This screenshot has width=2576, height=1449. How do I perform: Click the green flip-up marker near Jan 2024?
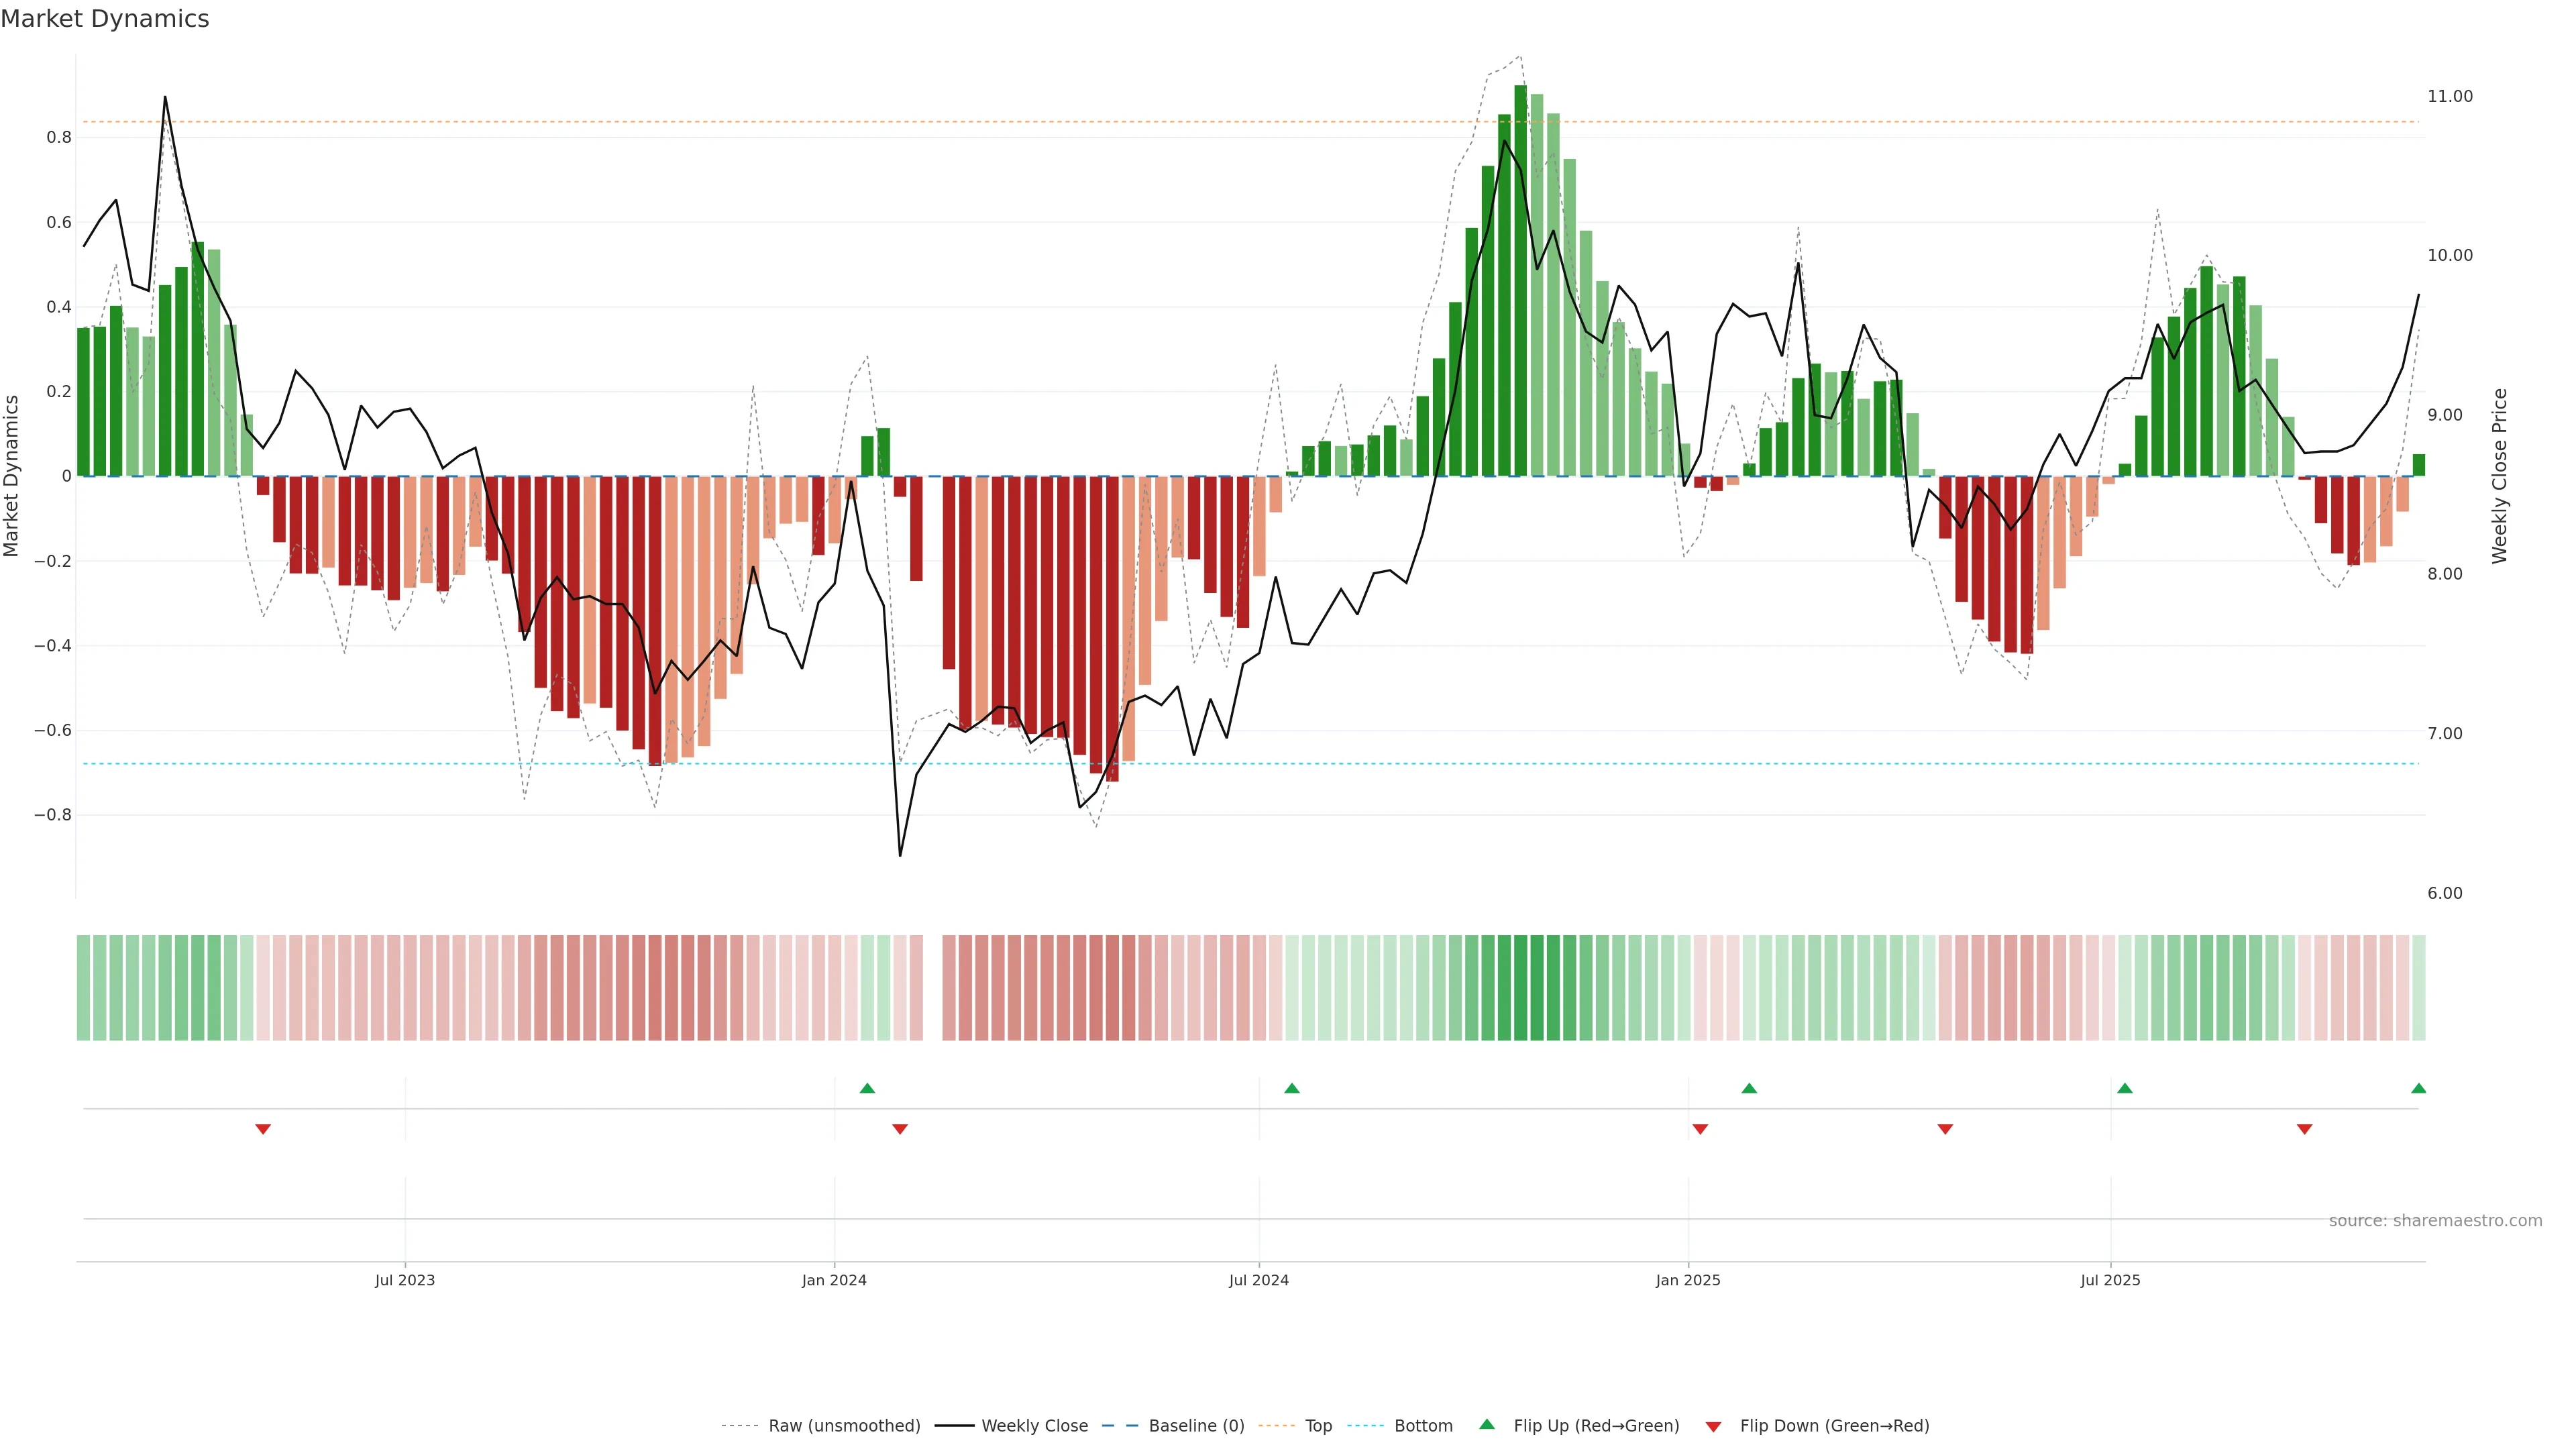click(867, 1088)
